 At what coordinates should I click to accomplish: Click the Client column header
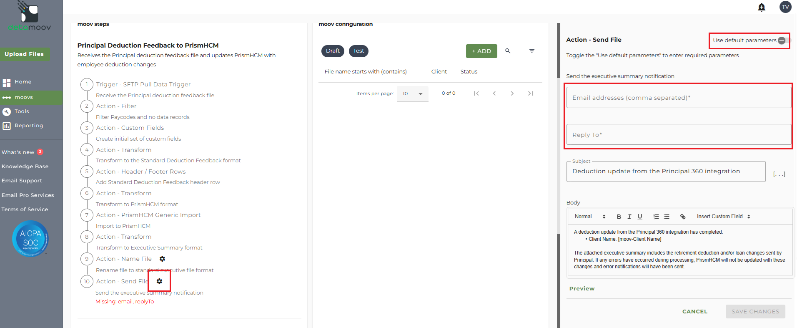(439, 72)
